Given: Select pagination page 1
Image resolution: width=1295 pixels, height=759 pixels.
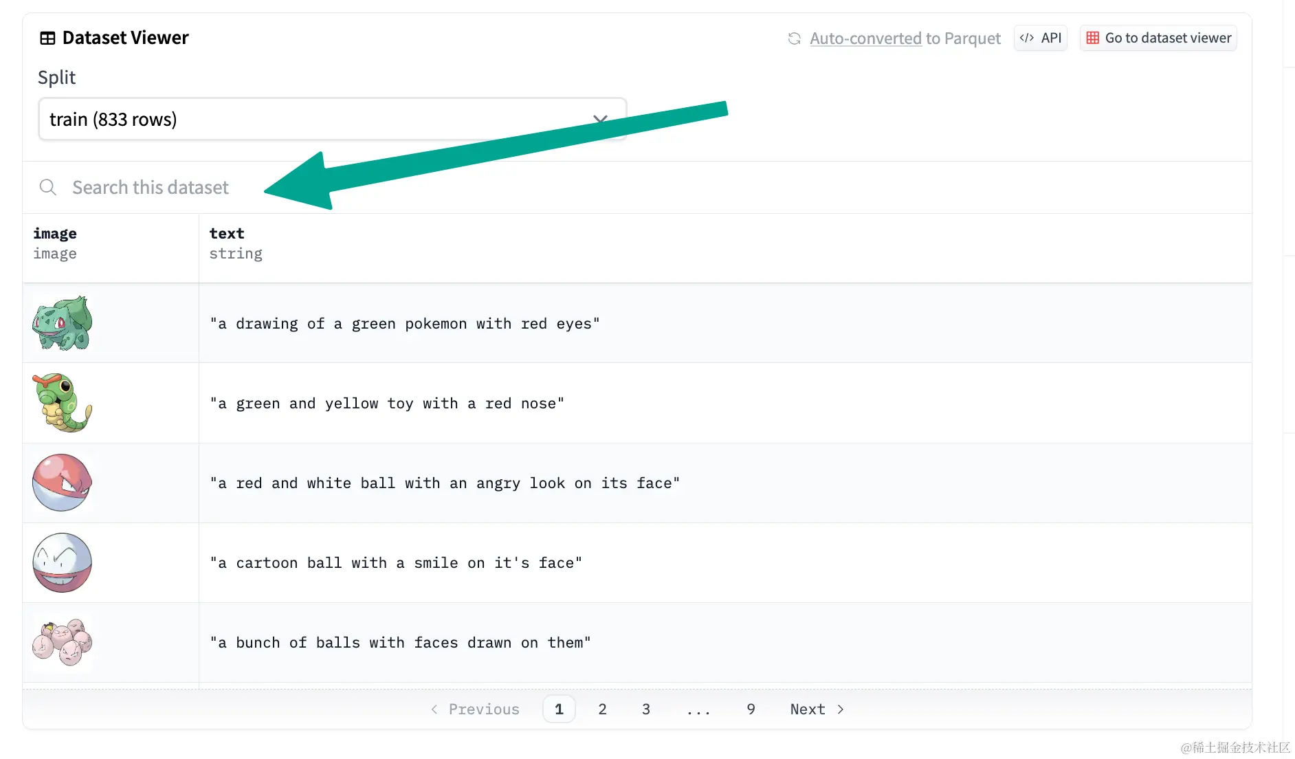Looking at the screenshot, I should (x=559, y=709).
